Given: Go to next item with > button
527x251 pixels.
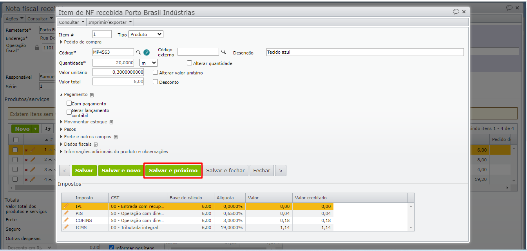Looking at the screenshot, I should 281,170.
